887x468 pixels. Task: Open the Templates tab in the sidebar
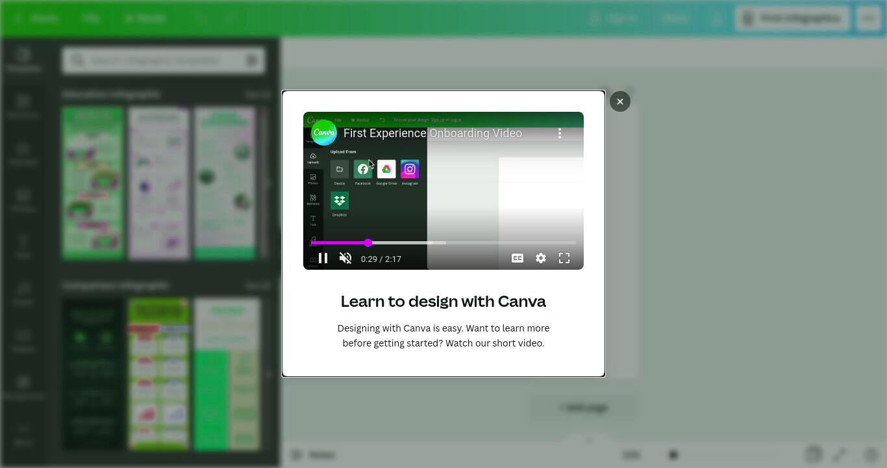point(23,60)
